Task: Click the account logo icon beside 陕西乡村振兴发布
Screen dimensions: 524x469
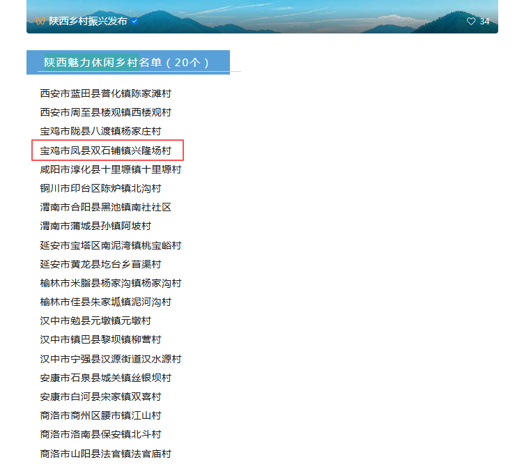Action: click(40, 22)
